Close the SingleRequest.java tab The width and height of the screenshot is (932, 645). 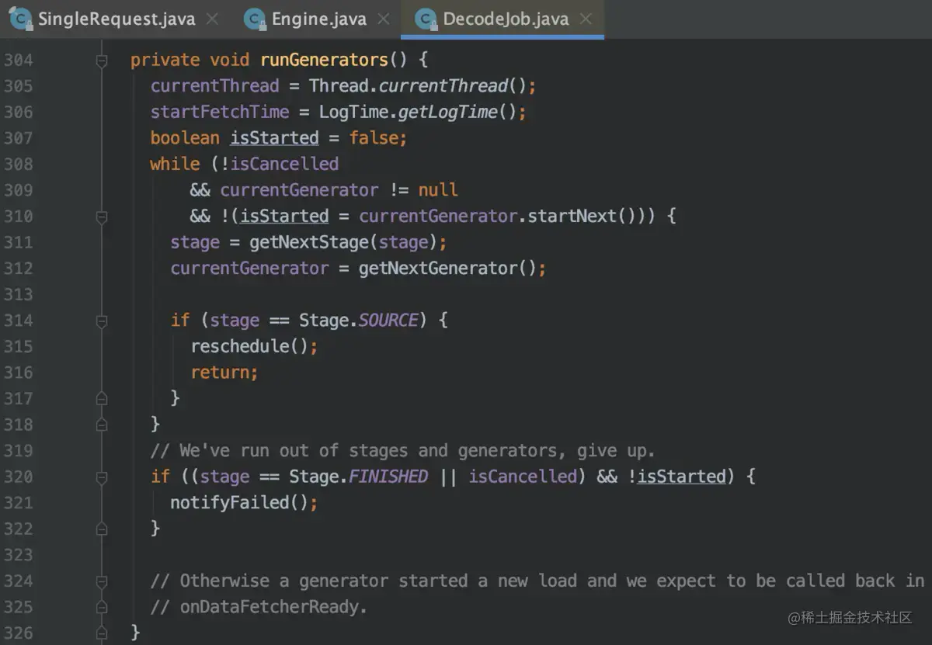212,19
